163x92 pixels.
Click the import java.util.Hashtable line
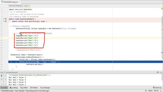20,9
